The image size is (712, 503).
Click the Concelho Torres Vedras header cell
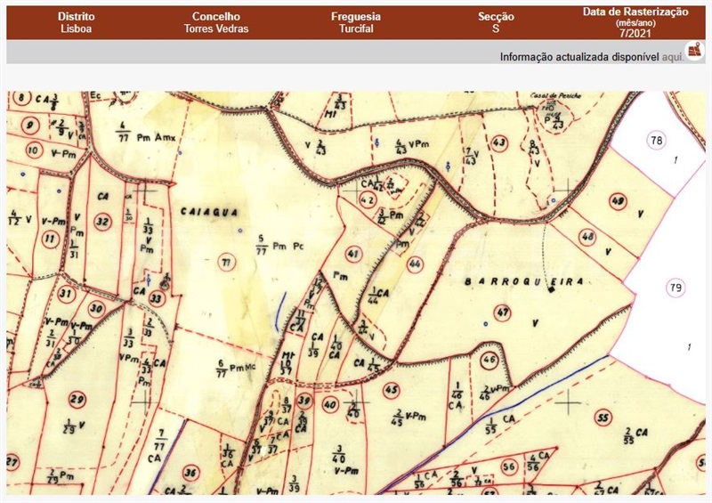point(215,22)
